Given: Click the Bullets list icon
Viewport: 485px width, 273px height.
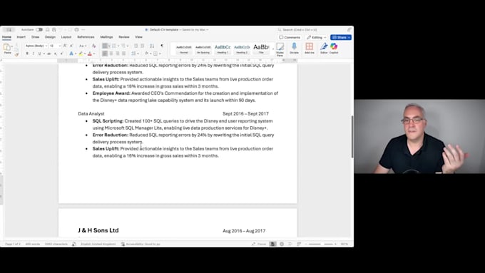Looking at the screenshot, I should (105, 46).
